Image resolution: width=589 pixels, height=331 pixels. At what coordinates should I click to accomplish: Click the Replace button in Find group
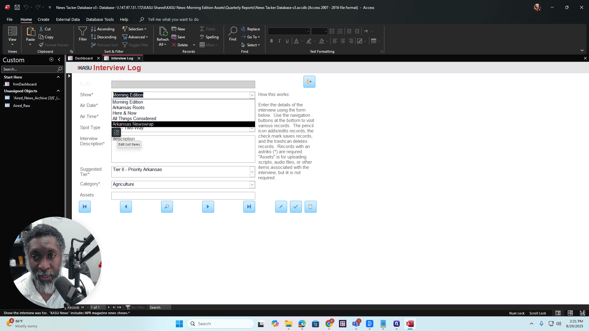250,29
